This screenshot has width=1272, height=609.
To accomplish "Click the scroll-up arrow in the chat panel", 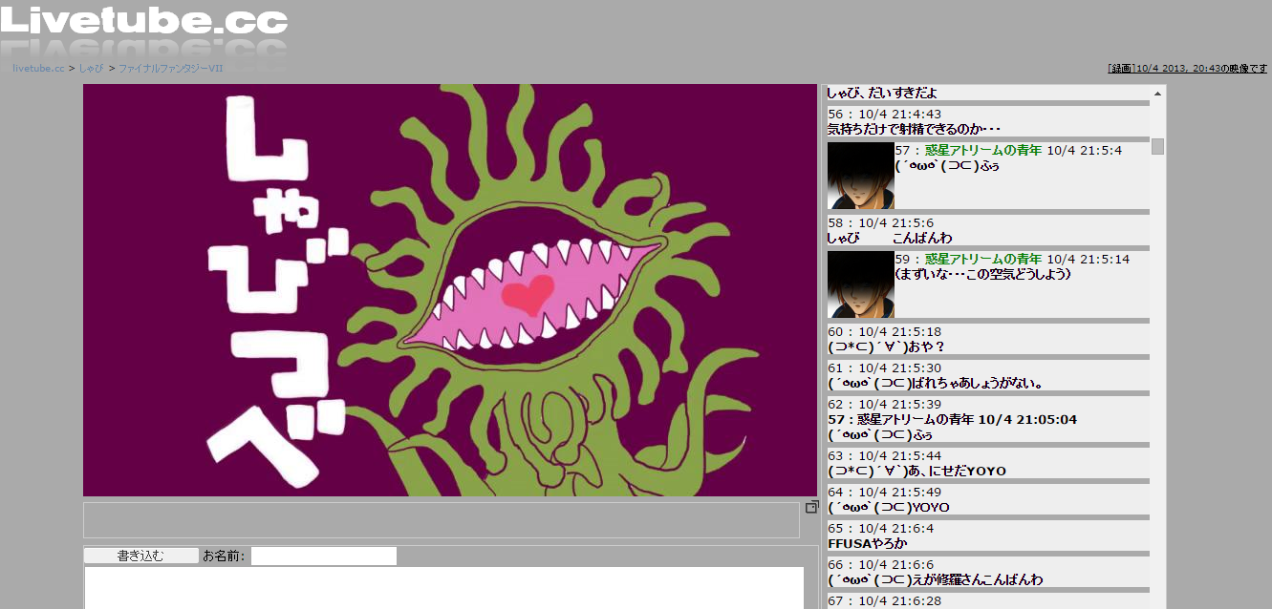I will 1157,94.
